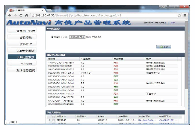The image size is (195, 130).
Task: Open the Chrome hamburger menu
Action: pos(185,15)
